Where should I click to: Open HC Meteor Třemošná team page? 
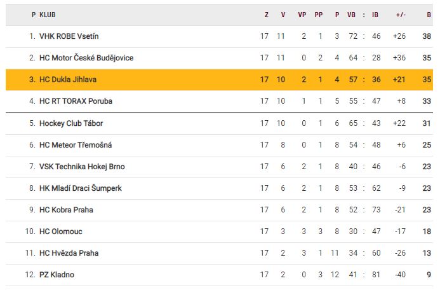[x=74, y=145]
